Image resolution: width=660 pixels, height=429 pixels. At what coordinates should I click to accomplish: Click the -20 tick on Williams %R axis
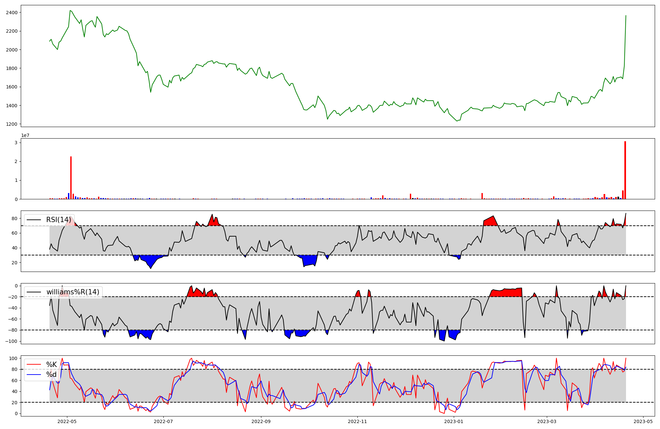tap(13, 297)
